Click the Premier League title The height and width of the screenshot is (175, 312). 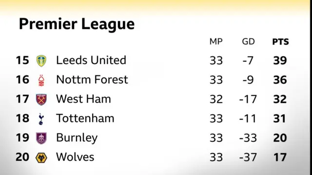(x=77, y=24)
